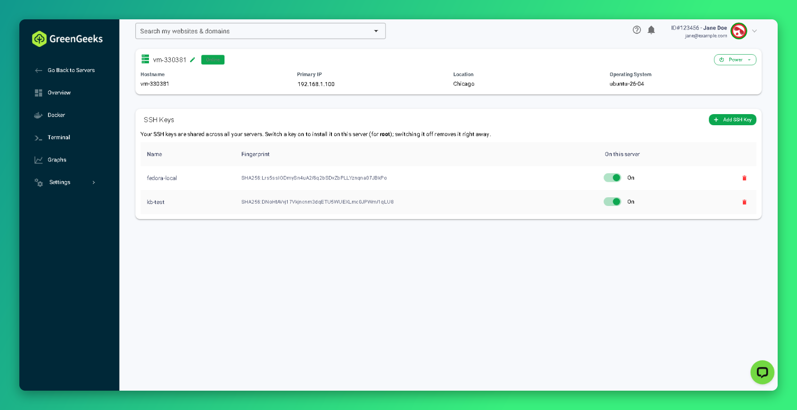Click the Chicago location value
The width and height of the screenshot is (797, 410).
tap(464, 84)
